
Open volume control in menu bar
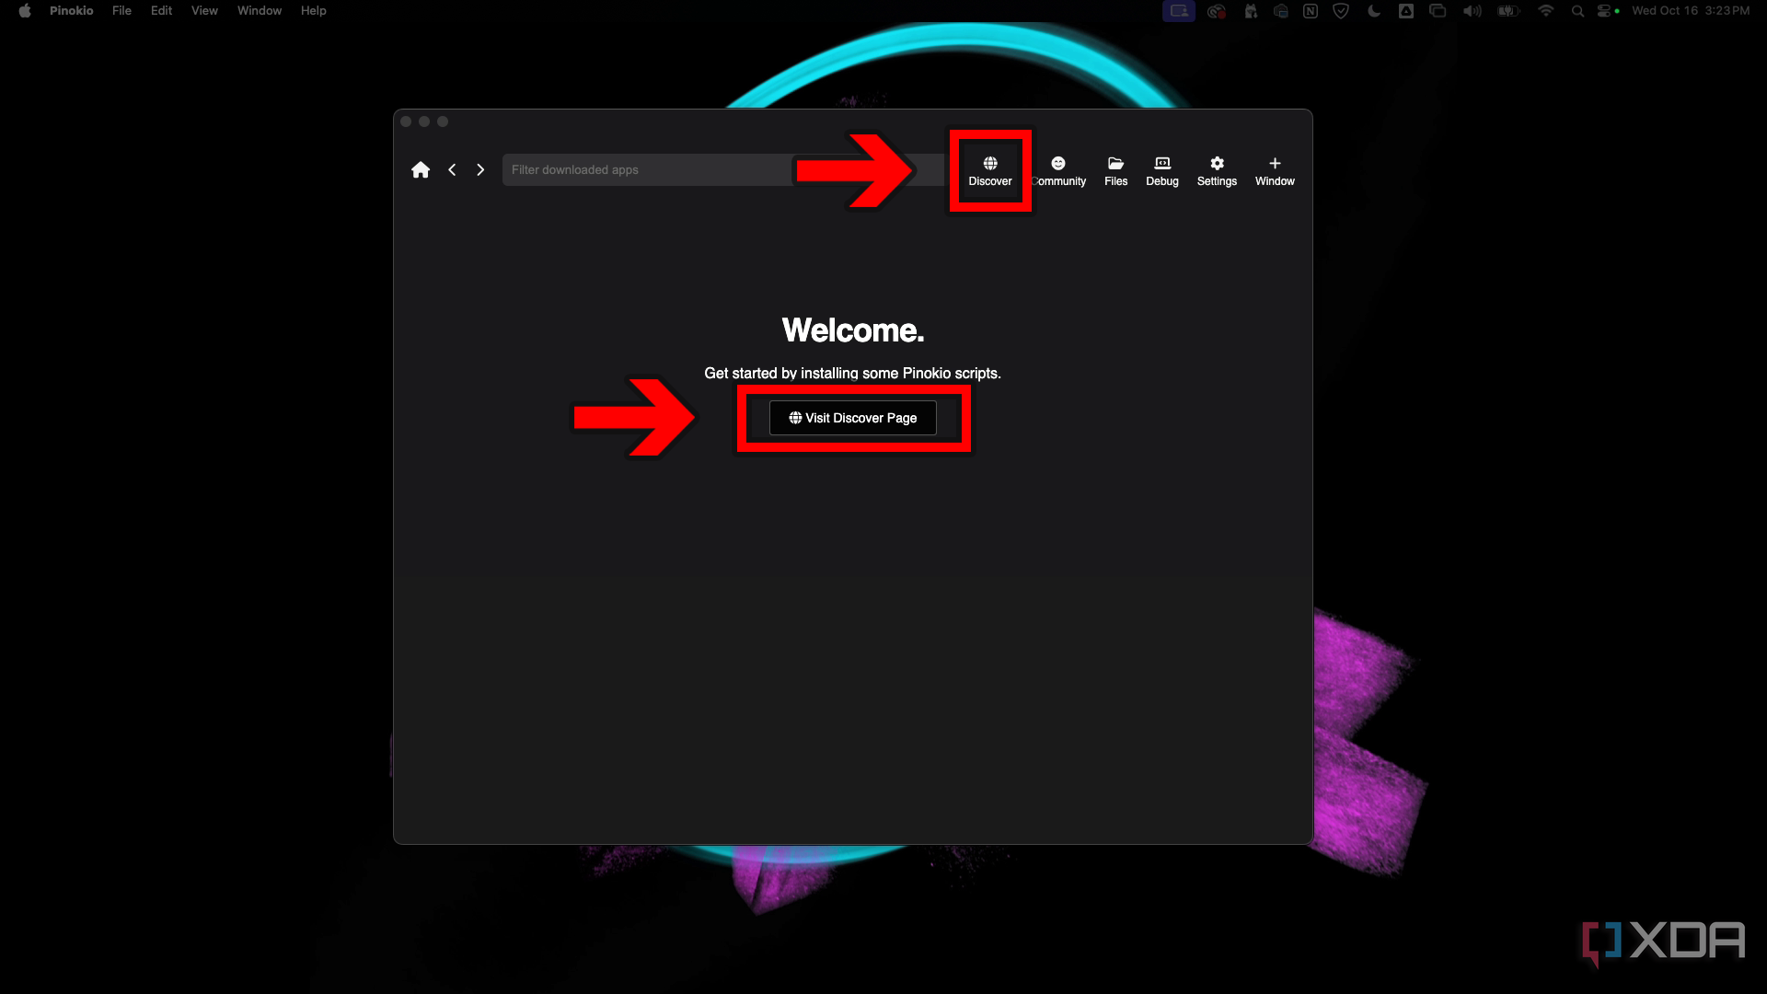click(1472, 11)
